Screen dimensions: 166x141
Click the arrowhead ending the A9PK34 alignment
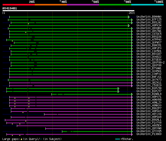pos(129,25)
